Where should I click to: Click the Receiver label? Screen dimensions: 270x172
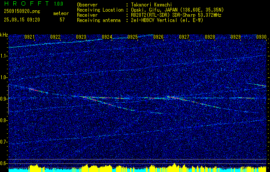coord(87,15)
